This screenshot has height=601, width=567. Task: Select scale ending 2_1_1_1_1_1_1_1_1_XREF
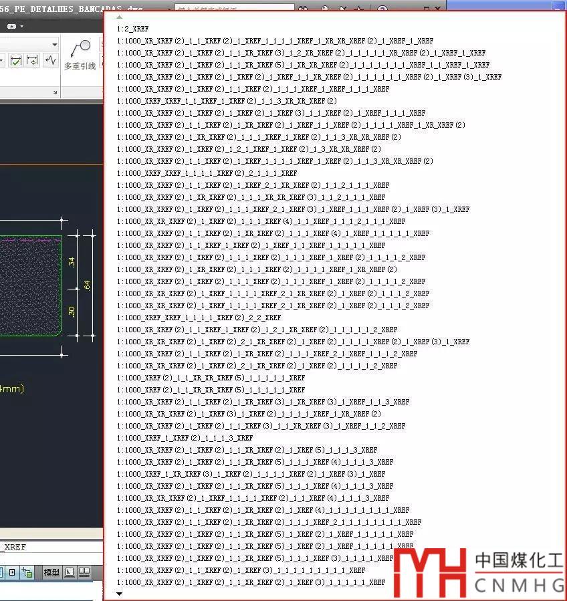(x=269, y=522)
